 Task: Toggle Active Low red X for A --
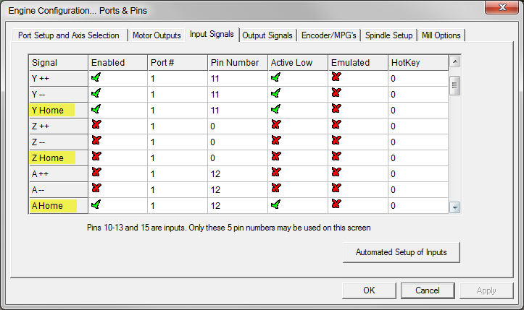[276, 188]
